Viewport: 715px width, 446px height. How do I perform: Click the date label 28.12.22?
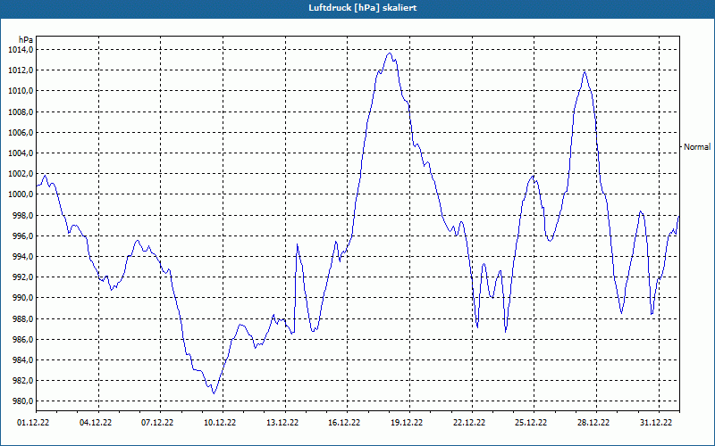pyautogui.click(x=593, y=423)
